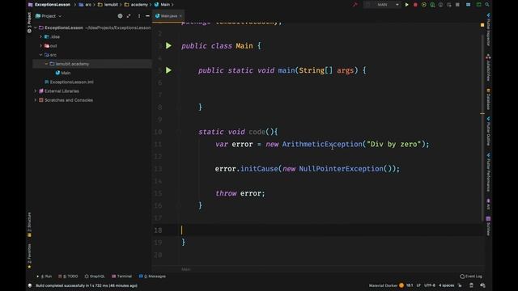The image size is (518, 291).
Task: Open the Event Log
Action: coord(471,276)
